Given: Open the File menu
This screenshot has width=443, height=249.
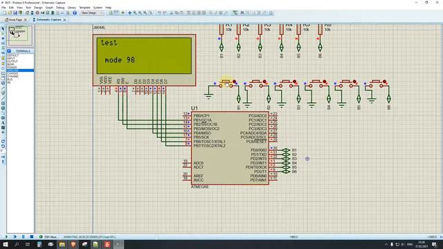Looking at the screenshot, I should click(3, 8).
